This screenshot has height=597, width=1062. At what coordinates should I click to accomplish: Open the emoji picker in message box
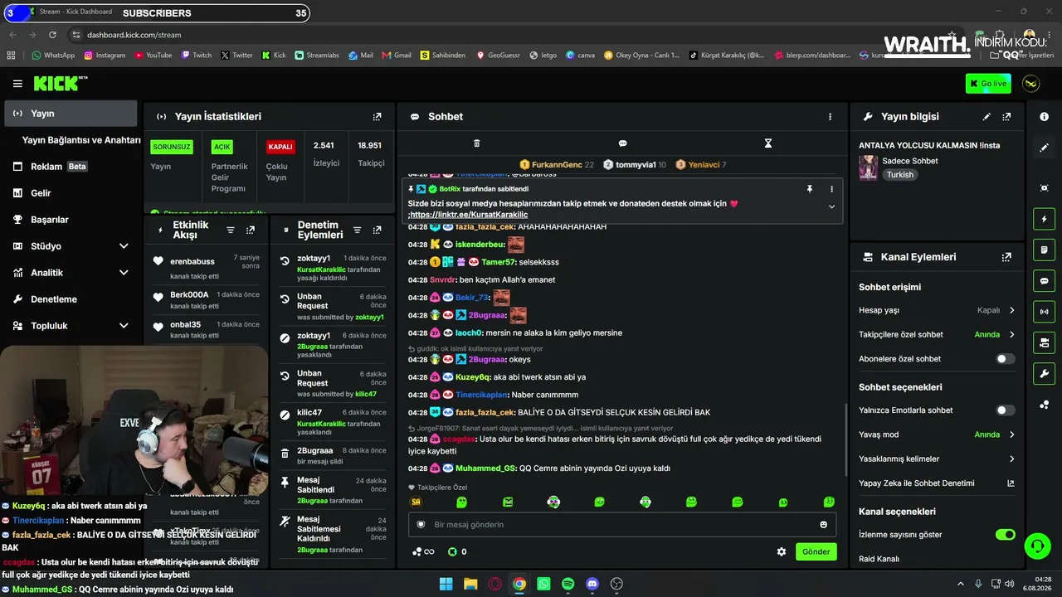(x=823, y=524)
